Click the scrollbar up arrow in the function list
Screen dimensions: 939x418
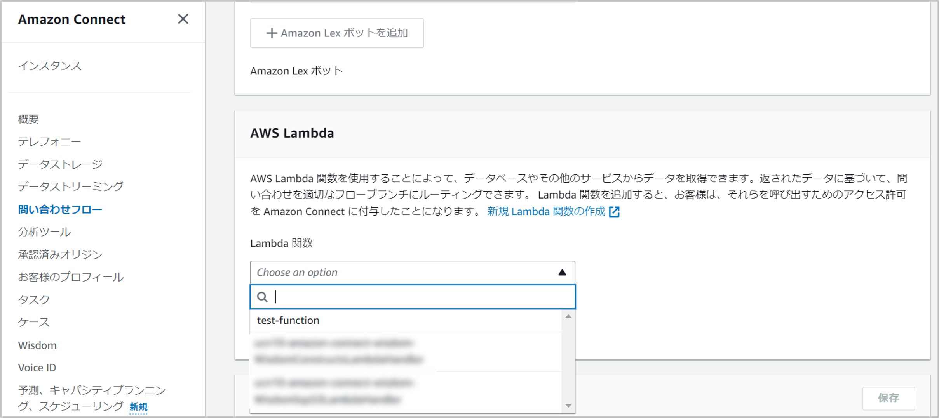pyautogui.click(x=568, y=316)
